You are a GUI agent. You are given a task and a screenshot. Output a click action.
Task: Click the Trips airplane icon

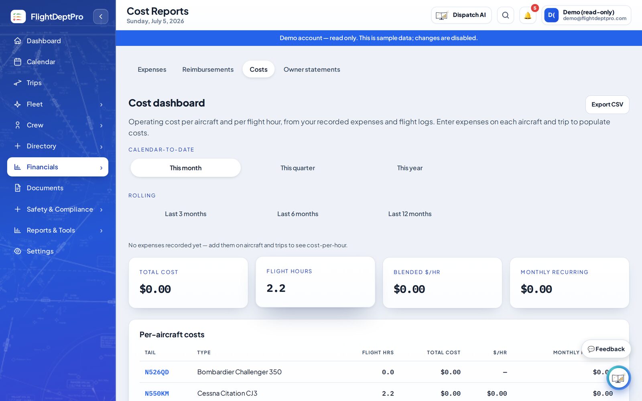pos(17,83)
